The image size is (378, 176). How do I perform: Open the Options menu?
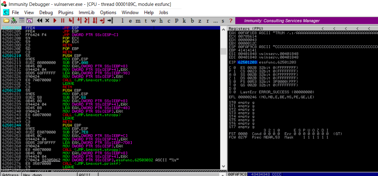point(108,12)
